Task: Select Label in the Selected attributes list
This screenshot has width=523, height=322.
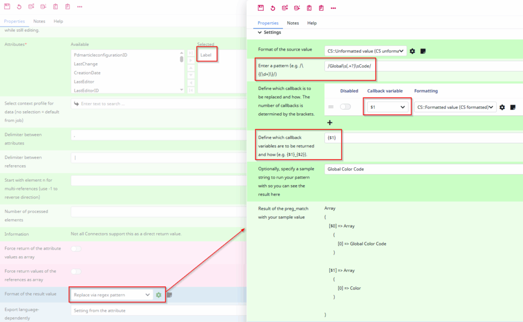Action: [x=206, y=54]
